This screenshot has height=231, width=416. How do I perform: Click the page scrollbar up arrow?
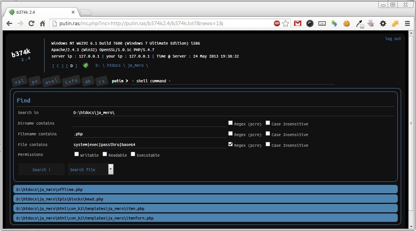pos(411,33)
